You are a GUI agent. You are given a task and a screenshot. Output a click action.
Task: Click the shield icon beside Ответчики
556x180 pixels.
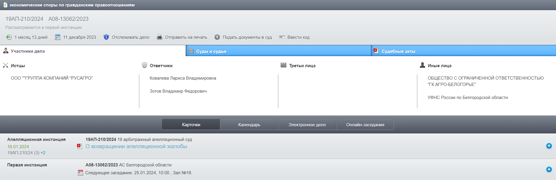point(145,65)
